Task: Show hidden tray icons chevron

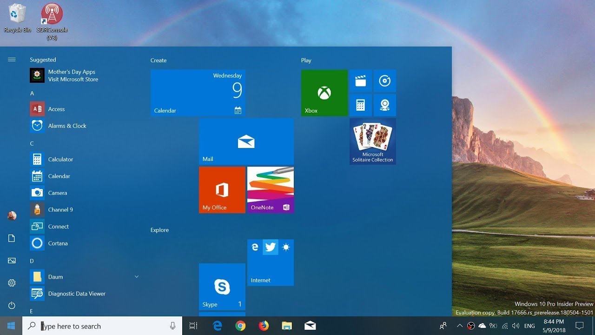Action: coord(460,326)
